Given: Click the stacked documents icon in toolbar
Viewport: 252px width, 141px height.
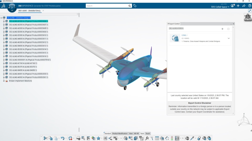Looking at the screenshot, I should [x=136, y=138].
